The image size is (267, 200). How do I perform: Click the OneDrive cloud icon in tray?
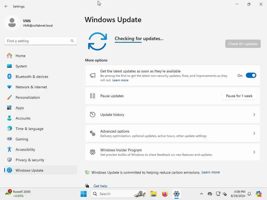pyautogui.click(x=210, y=194)
